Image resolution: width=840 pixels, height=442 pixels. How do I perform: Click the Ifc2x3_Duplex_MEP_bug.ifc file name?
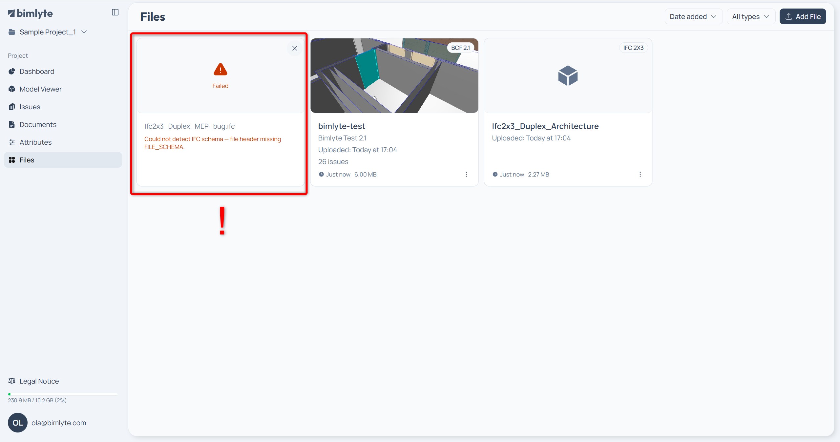(x=190, y=126)
